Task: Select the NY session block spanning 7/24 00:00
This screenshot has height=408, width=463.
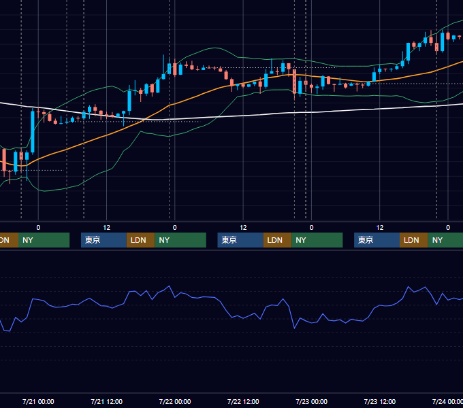Action: pos(445,240)
